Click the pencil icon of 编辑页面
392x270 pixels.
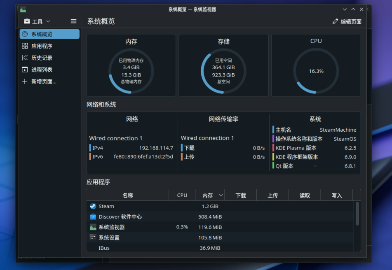[x=335, y=21]
